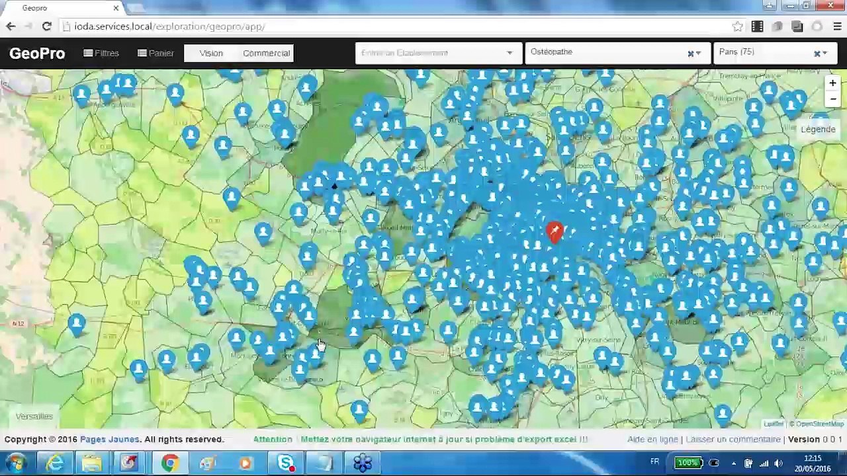Select the red pin marker on the map

coord(555,231)
